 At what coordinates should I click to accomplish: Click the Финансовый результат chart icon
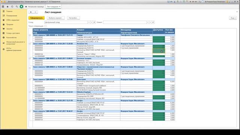click(x=4, y=43)
